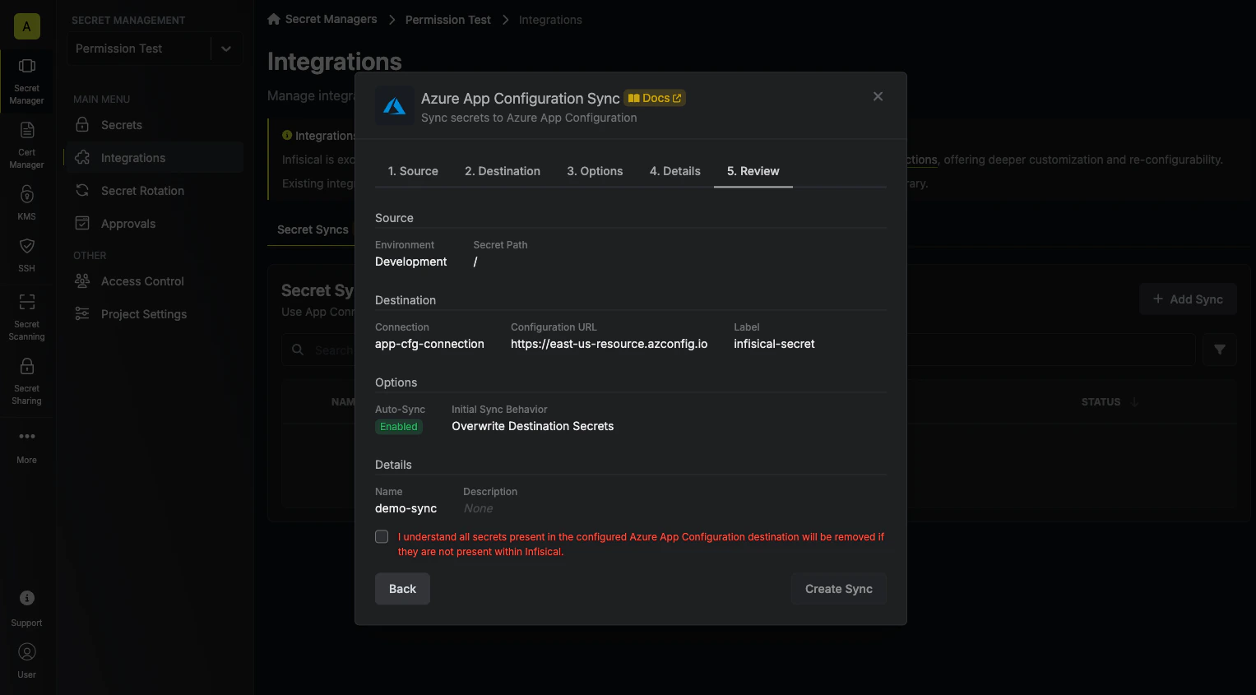Open the Secret Manager sidebar icon
The height and width of the screenshot is (695, 1256).
26,81
